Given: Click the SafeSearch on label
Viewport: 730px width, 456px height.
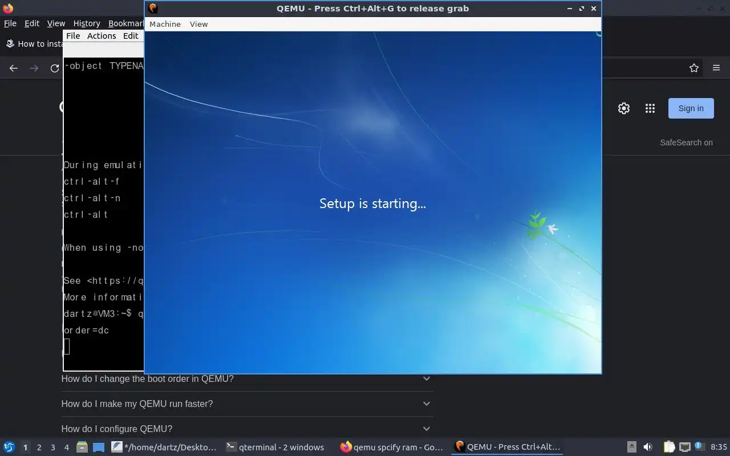Looking at the screenshot, I should pyautogui.click(x=686, y=142).
